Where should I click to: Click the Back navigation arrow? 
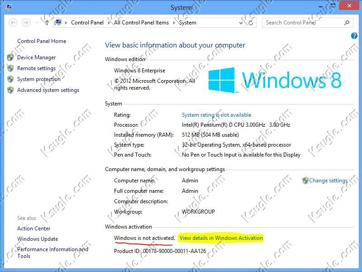[x=13, y=23]
